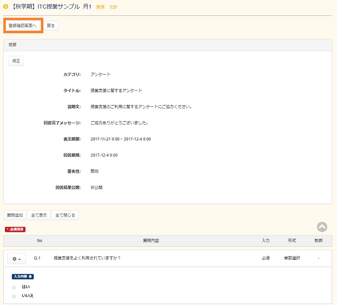Click the 形式 column header
Viewport: 337px width, 305px height.
(292, 241)
